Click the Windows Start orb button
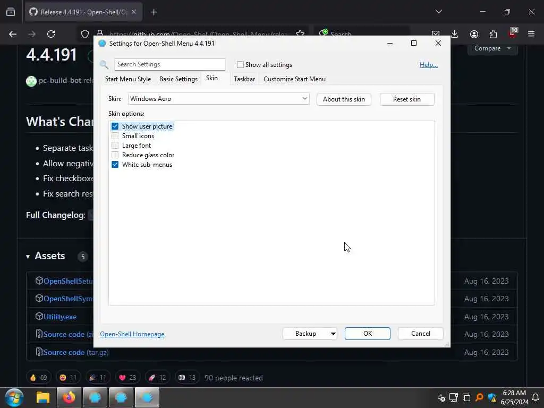 14,397
